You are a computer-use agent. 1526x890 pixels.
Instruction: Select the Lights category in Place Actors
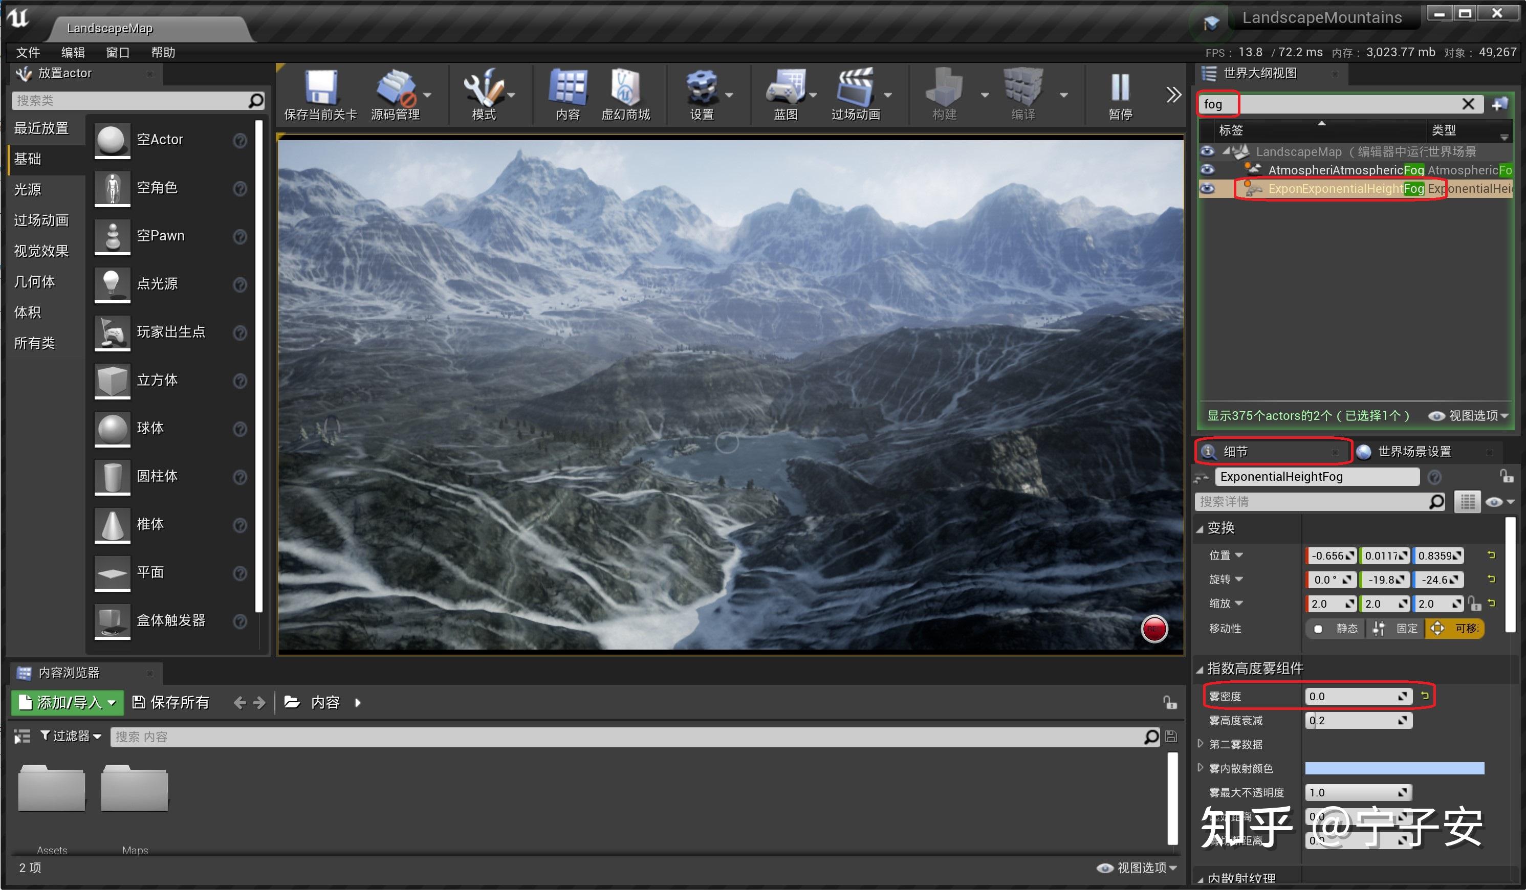28,189
